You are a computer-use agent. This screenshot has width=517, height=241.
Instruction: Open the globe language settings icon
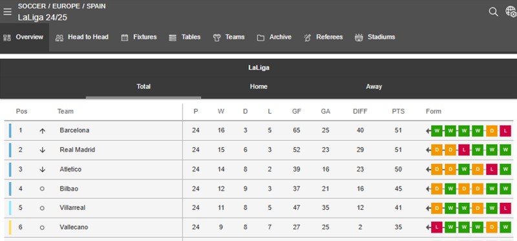pyautogui.click(x=511, y=12)
